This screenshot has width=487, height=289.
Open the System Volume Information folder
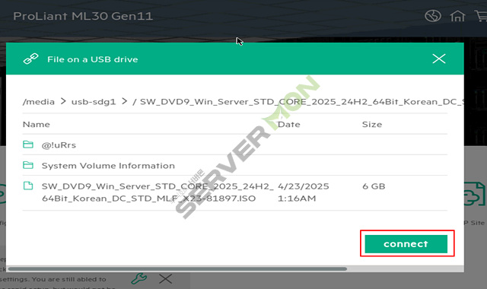coord(108,166)
